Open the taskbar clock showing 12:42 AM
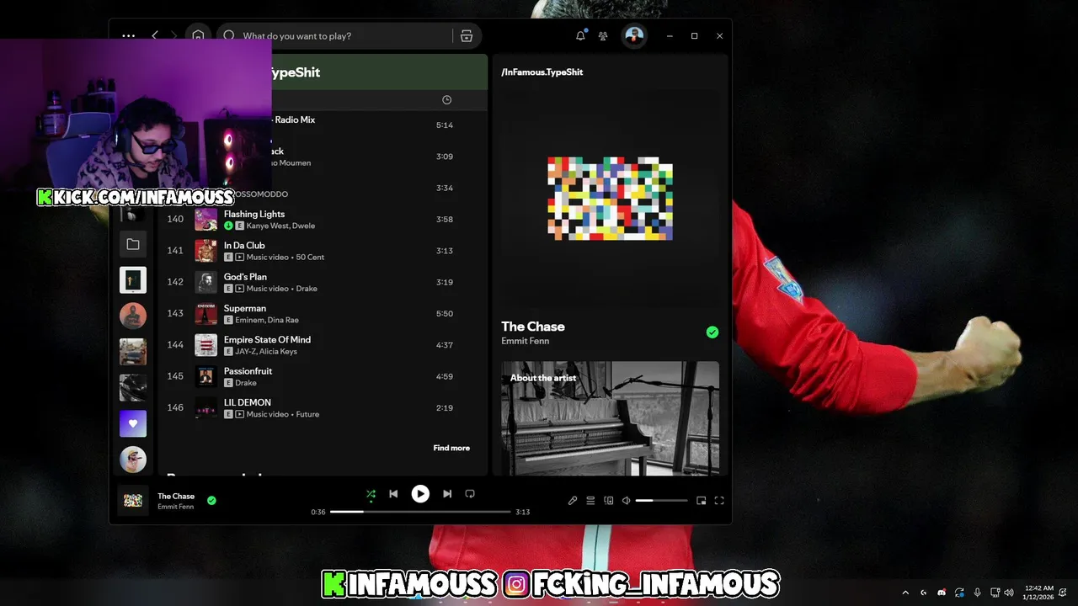The height and width of the screenshot is (606, 1078). pyautogui.click(x=1037, y=593)
